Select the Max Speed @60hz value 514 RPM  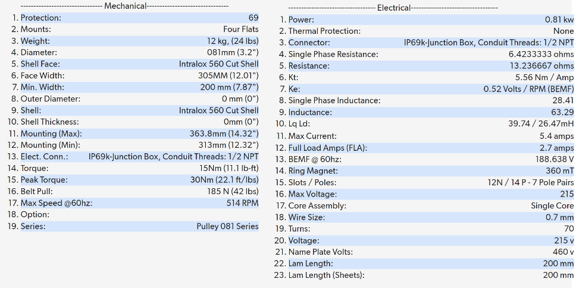[242, 203]
